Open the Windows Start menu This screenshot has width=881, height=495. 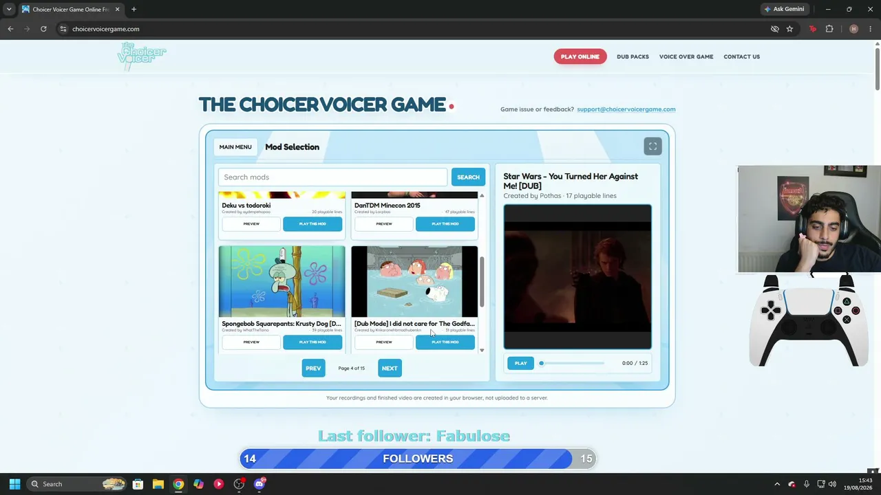coord(14,484)
